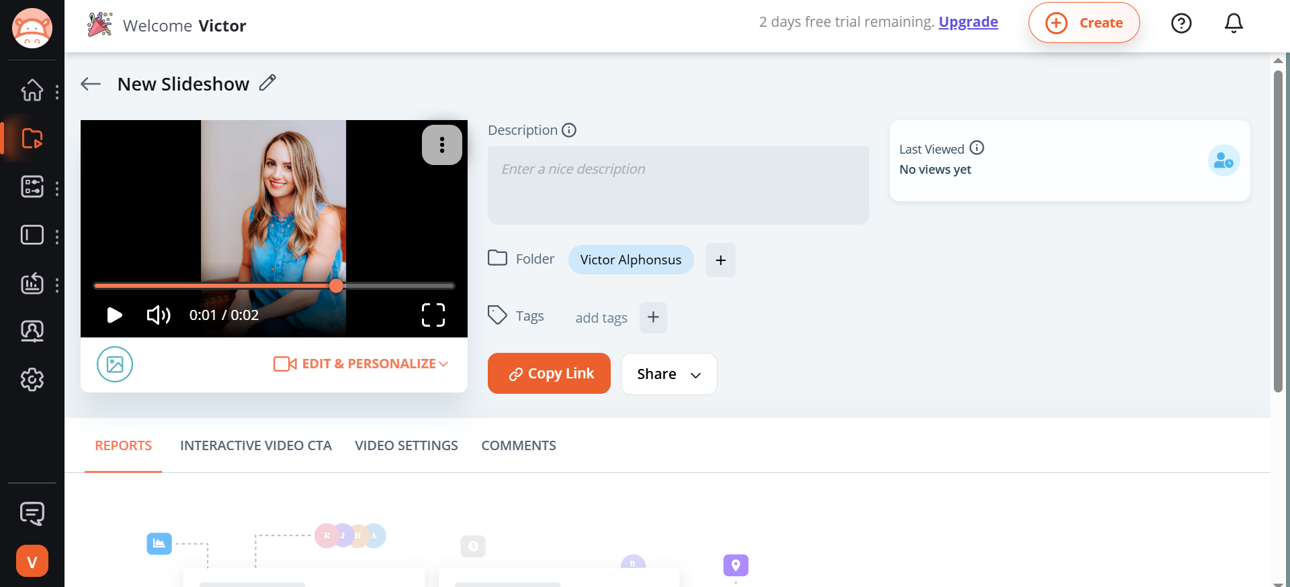Click the Create button

[x=1084, y=23]
